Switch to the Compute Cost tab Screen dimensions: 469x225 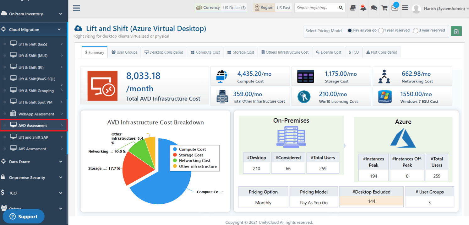click(x=205, y=52)
